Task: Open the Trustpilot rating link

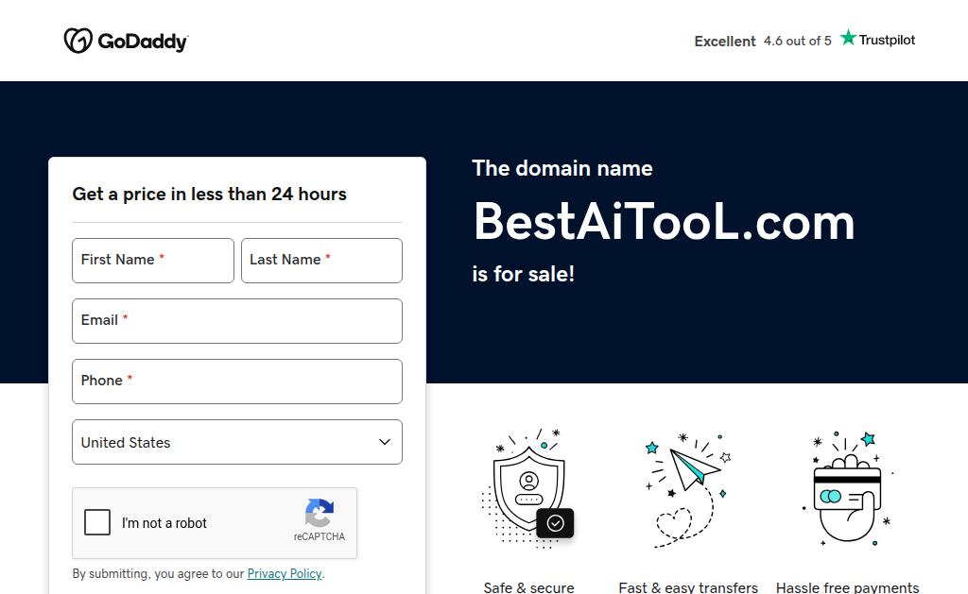Action: (804, 41)
